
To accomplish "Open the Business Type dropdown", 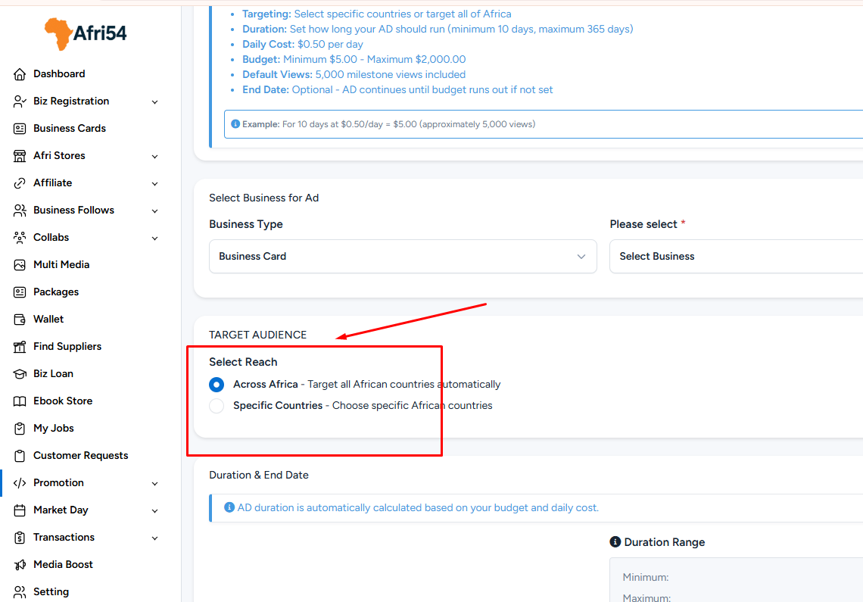I will pos(403,257).
